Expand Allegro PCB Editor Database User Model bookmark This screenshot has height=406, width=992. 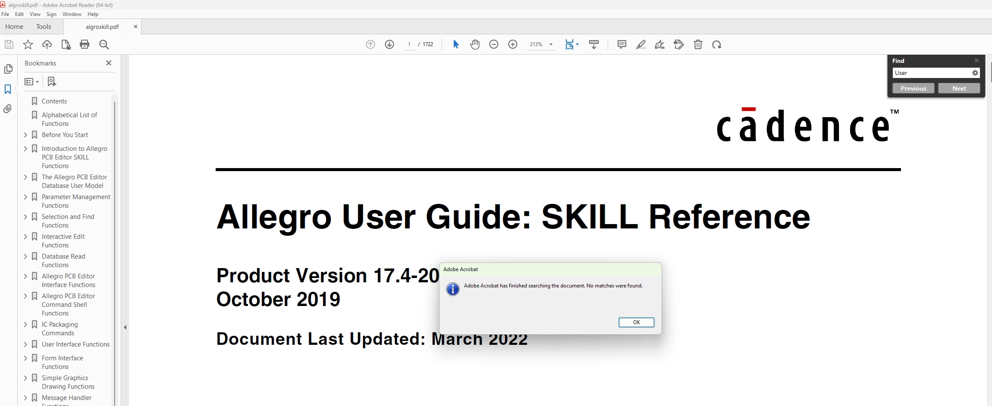click(25, 177)
